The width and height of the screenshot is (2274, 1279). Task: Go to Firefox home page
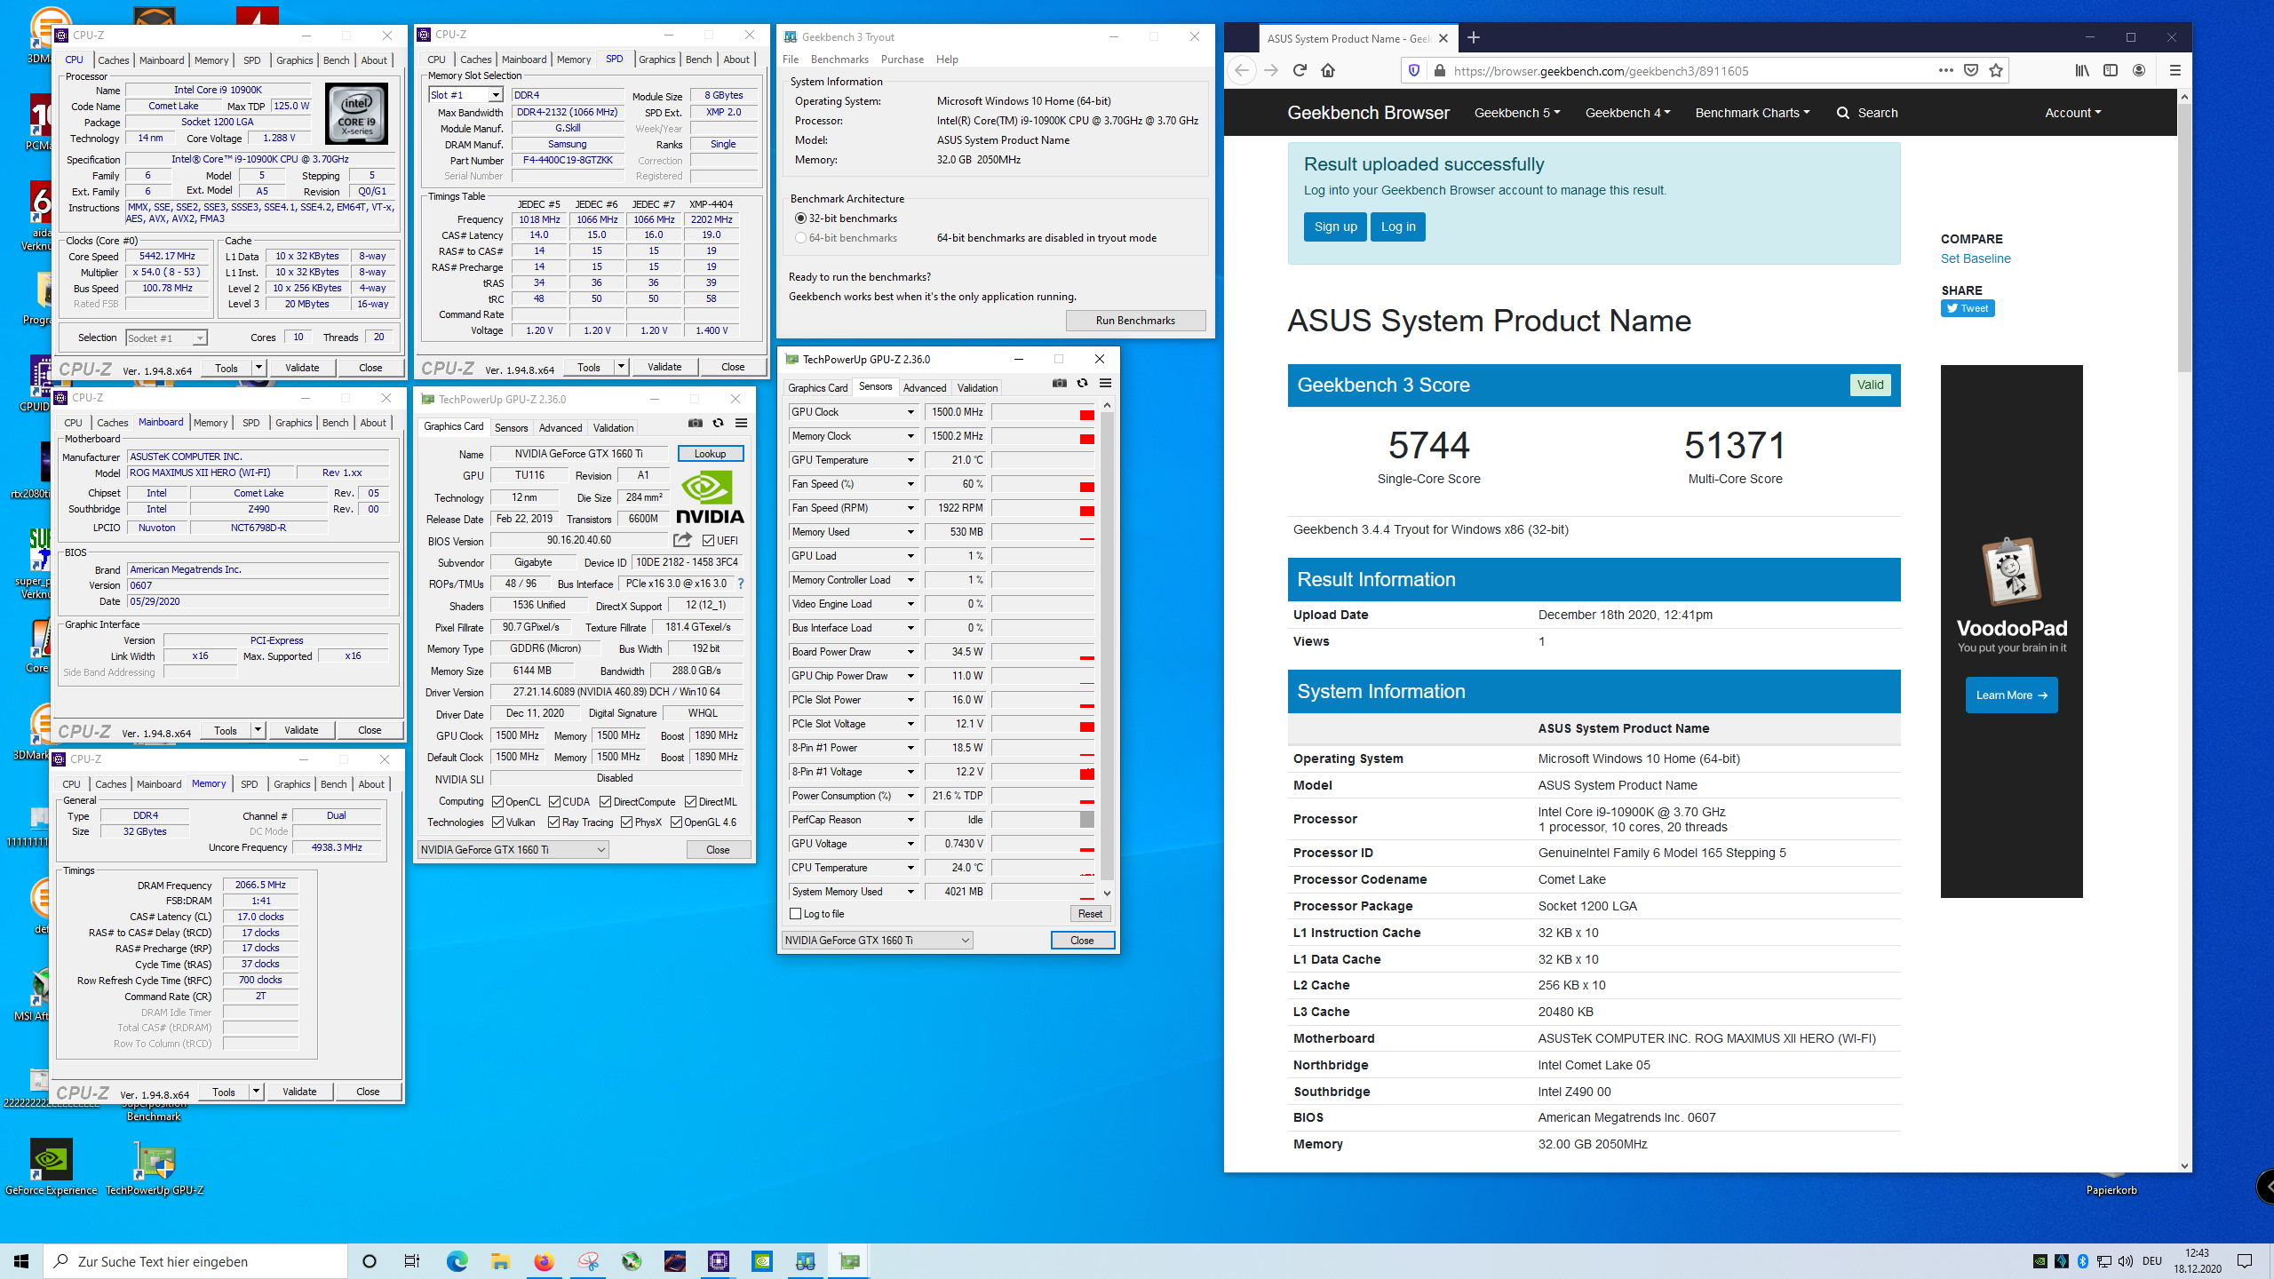click(x=1328, y=70)
